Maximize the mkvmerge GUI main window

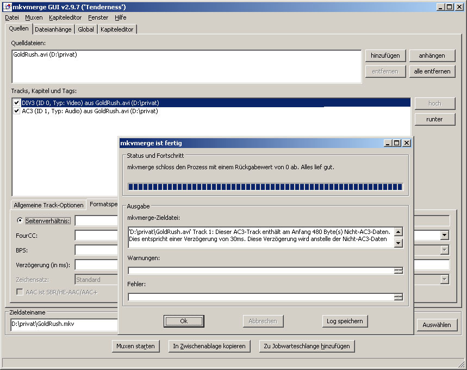tap(450, 7)
